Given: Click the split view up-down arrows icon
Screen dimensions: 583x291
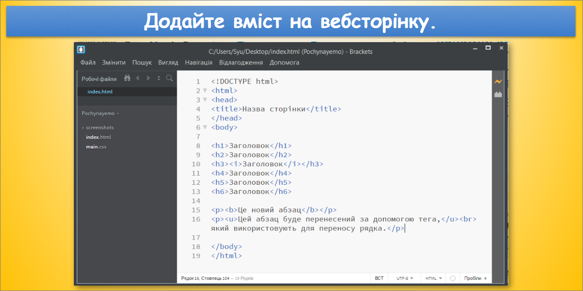Looking at the screenshot, I should point(158,78).
